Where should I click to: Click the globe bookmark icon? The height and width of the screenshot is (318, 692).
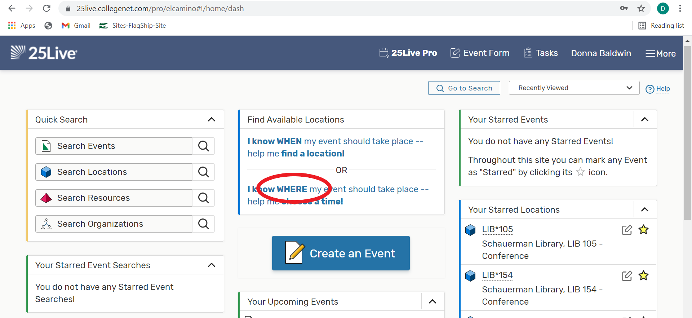coord(48,26)
